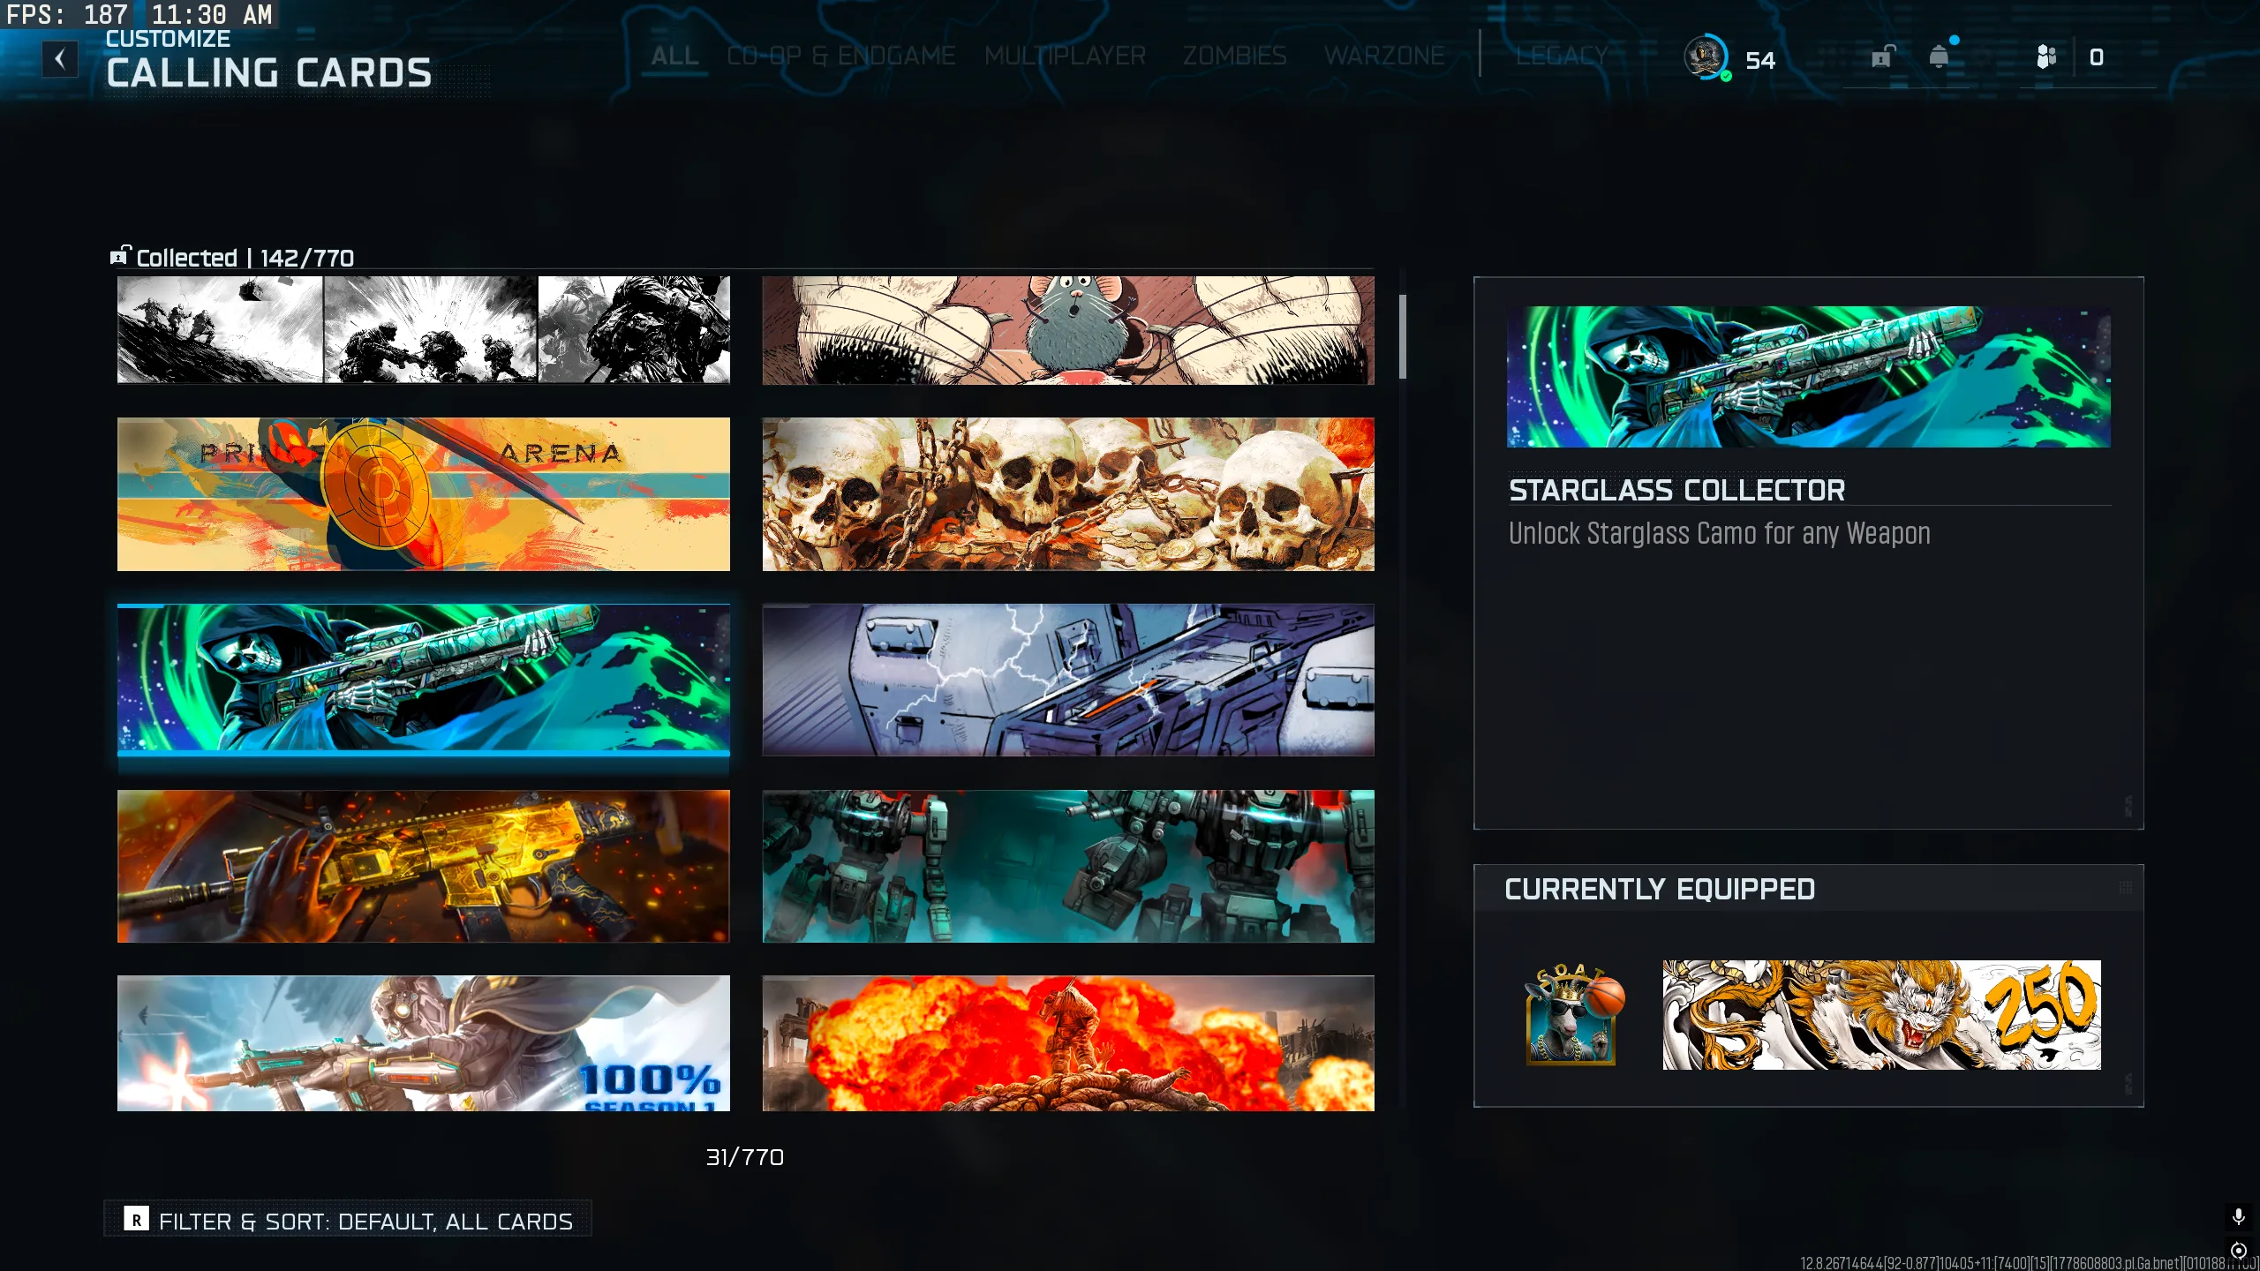Click the STARGLASS COLLECTOR title
The height and width of the screenshot is (1271, 2260).
(x=1676, y=490)
